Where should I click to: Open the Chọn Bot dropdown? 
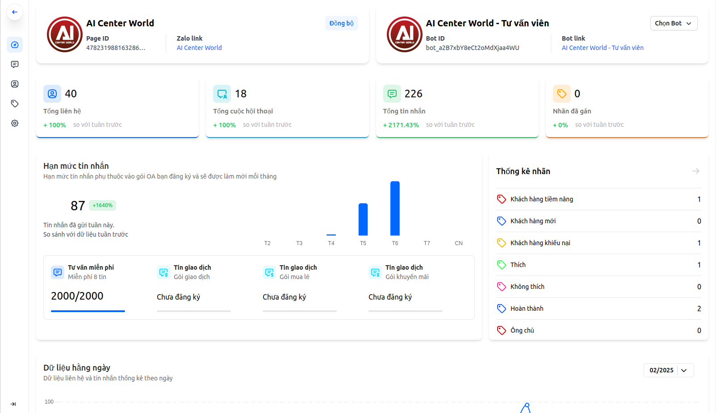click(x=673, y=23)
